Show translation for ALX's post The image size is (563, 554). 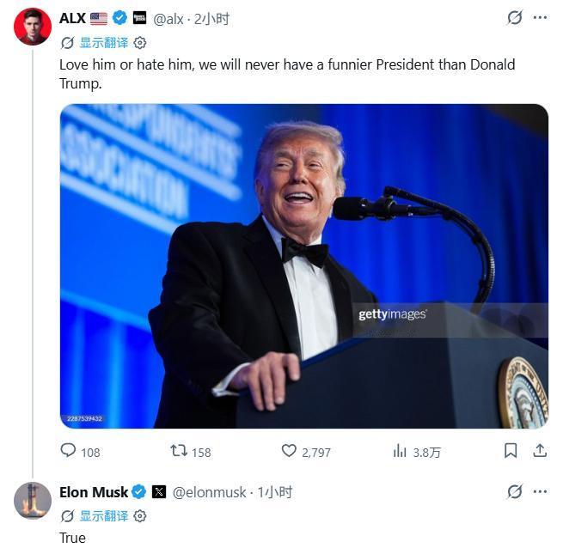coord(104,43)
